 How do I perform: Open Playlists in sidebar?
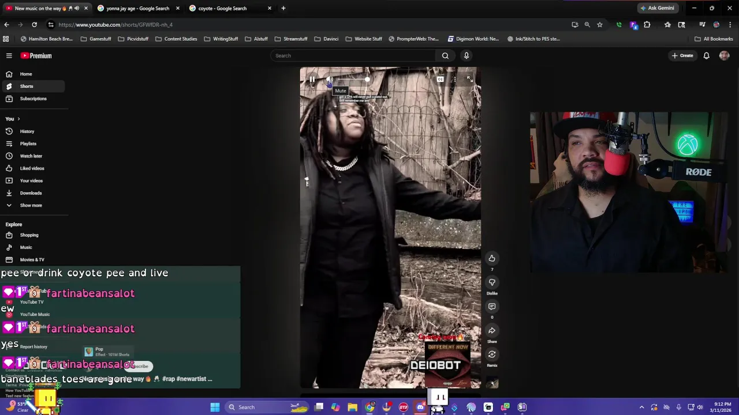pyautogui.click(x=32, y=144)
